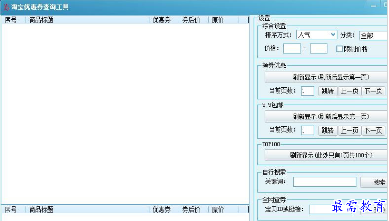Go to 下一页 in 领券优惠 section
The height and width of the screenshot is (221, 389).
[373, 91]
